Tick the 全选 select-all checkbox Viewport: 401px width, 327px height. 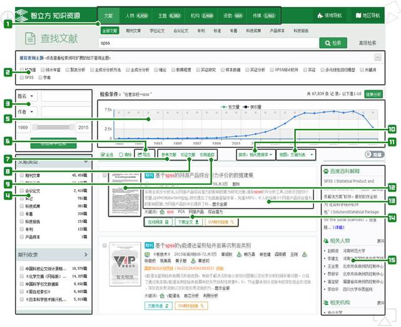(104, 153)
